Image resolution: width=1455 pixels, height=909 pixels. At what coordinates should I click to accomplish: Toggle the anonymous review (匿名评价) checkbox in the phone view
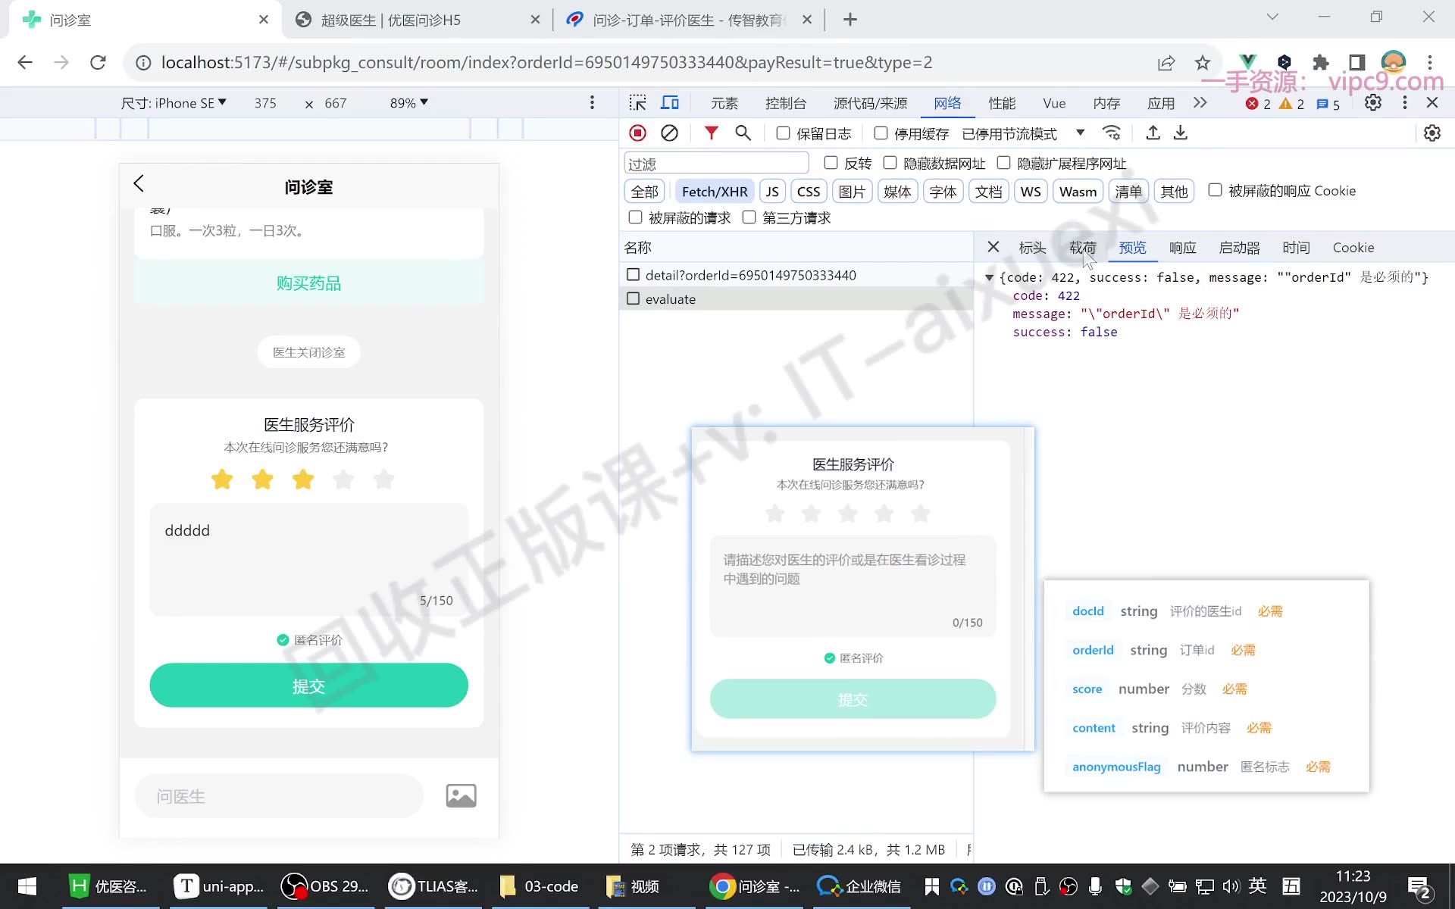point(283,640)
